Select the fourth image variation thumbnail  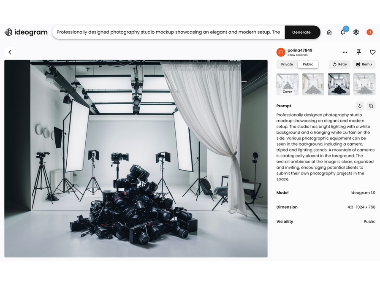tap(364, 84)
